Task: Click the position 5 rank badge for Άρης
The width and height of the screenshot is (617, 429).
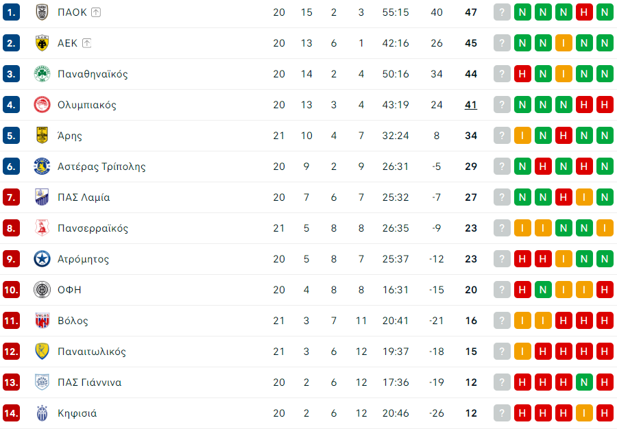Action: point(12,136)
